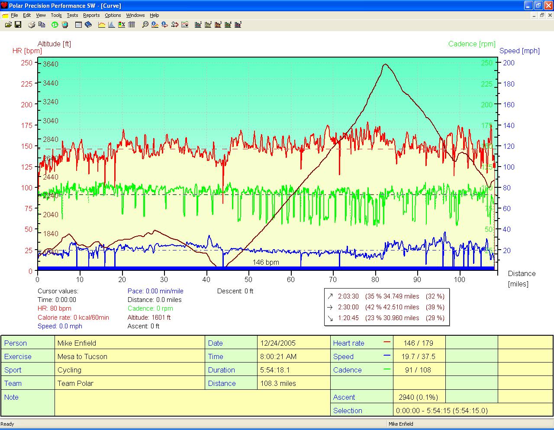Viewport: 554px width, 430px height.
Task: Open the Options menu
Action: coord(113,15)
